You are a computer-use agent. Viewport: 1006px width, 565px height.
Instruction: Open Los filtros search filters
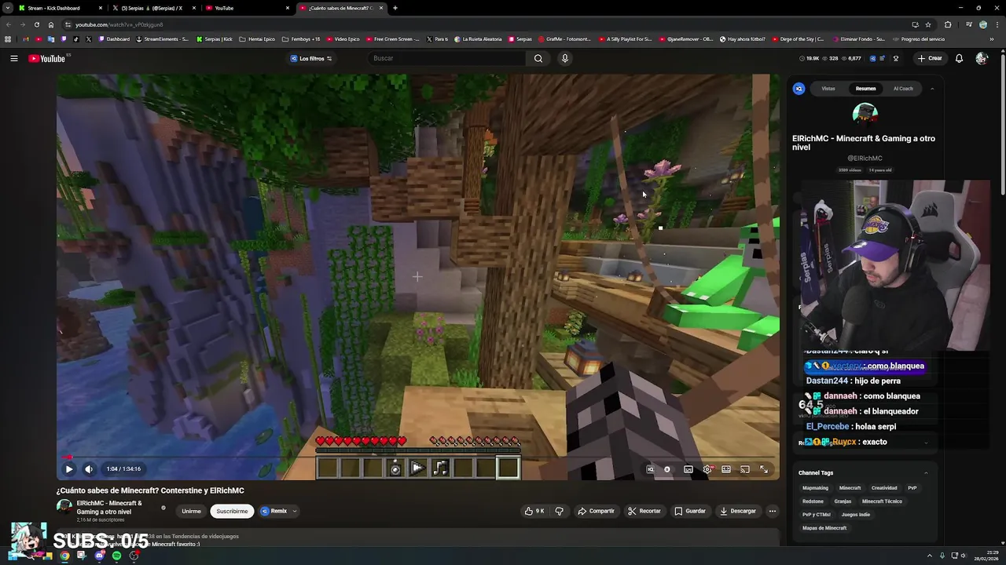pyautogui.click(x=311, y=58)
